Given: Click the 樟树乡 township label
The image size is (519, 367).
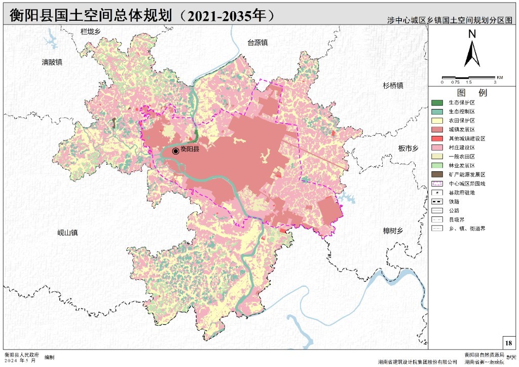Looking at the screenshot, I should [392, 231].
